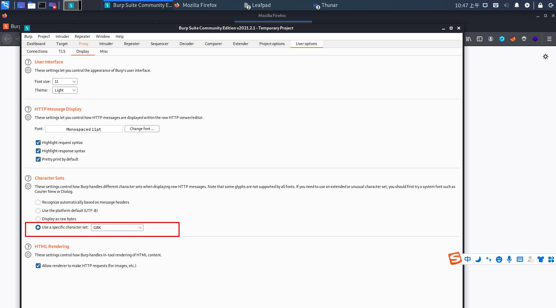Click the clock showing 10:47
The width and height of the screenshot is (556, 308).
(467, 5)
